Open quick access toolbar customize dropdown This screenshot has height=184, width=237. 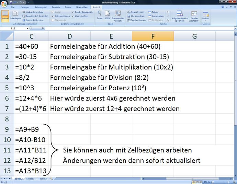28,2
